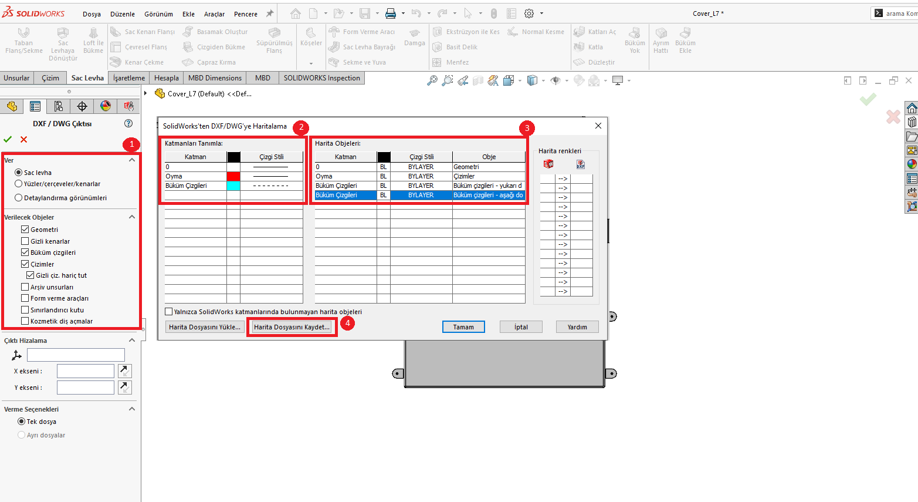Select the Yüzler/çerçeveler/kenarlar radio option
918x502 pixels.
click(19, 184)
